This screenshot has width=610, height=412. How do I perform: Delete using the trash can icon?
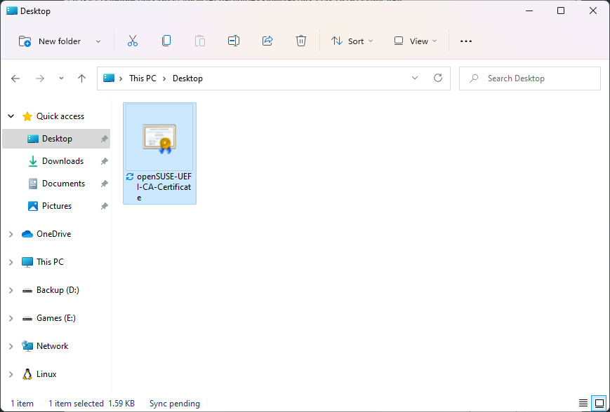click(301, 41)
